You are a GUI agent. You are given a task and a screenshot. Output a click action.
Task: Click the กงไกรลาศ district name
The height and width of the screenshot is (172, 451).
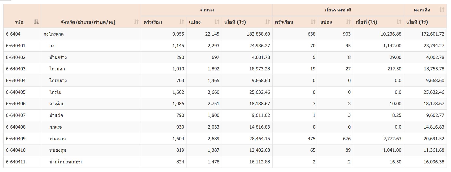pyautogui.click(x=54, y=34)
